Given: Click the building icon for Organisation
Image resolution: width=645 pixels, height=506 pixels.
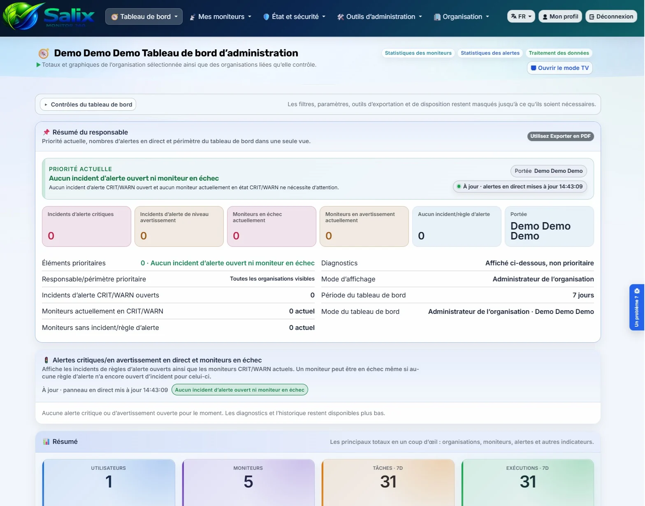Looking at the screenshot, I should (437, 17).
